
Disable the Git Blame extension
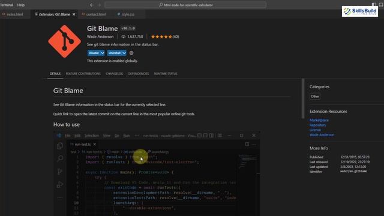(94, 53)
